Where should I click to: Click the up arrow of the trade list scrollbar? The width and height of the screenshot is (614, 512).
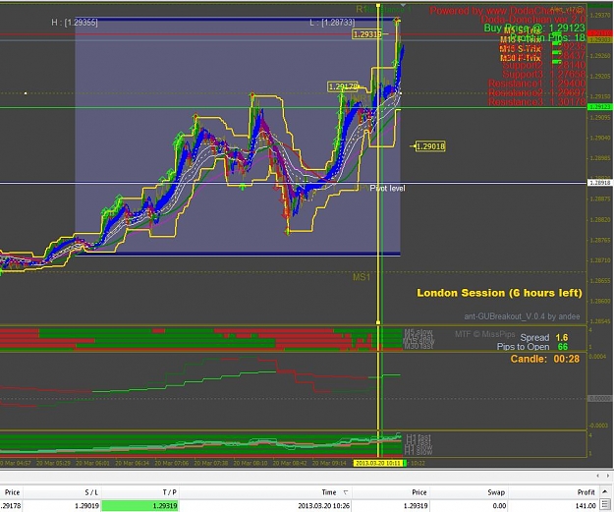[605, 491]
